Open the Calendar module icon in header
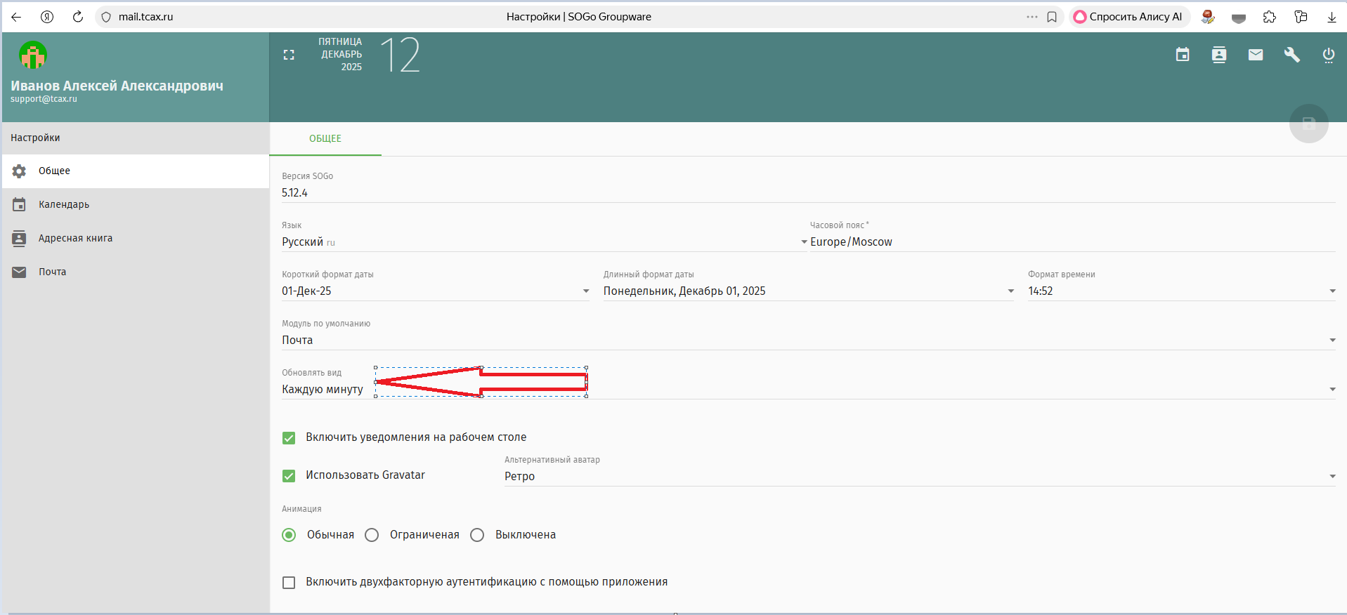Viewport: 1347px width, 615px height. (1183, 55)
